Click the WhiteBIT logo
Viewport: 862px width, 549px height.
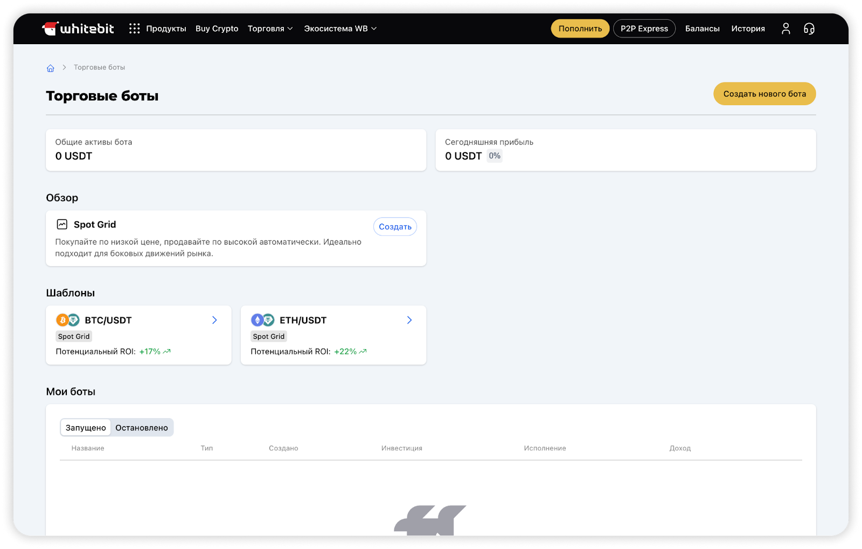click(x=78, y=29)
